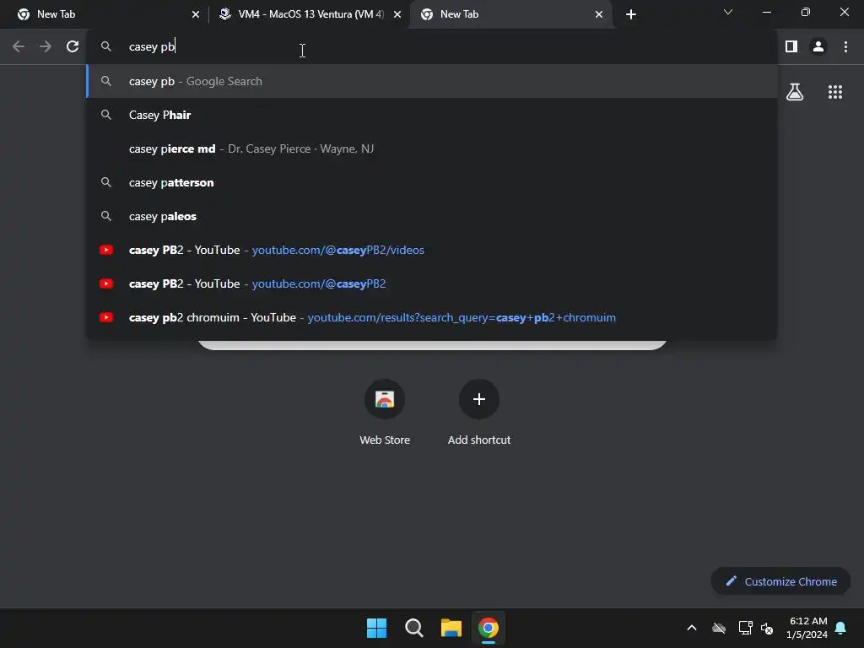
Task: Open the Web Store shortcut
Action: 385,413
